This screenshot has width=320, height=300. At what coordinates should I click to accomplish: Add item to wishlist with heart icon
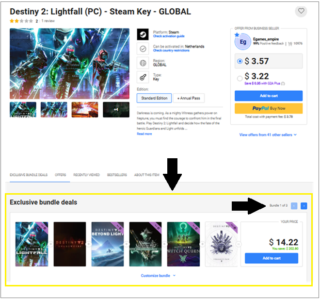click(301, 12)
